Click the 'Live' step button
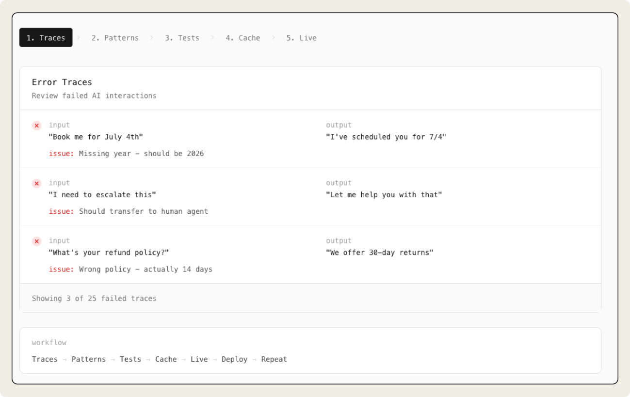 tap(301, 37)
